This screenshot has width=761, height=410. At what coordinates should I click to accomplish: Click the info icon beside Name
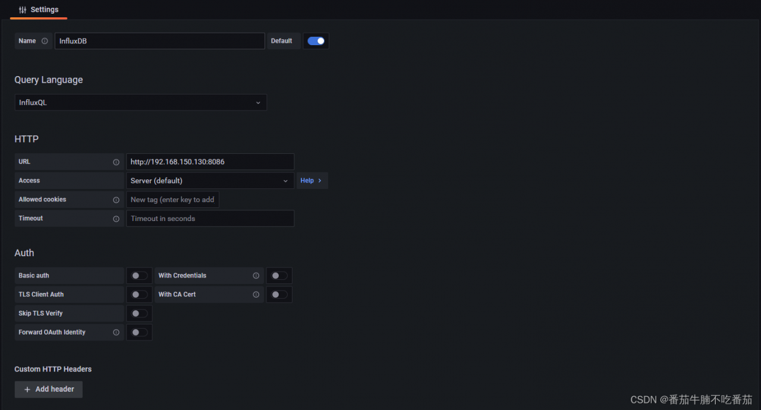coord(45,41)
